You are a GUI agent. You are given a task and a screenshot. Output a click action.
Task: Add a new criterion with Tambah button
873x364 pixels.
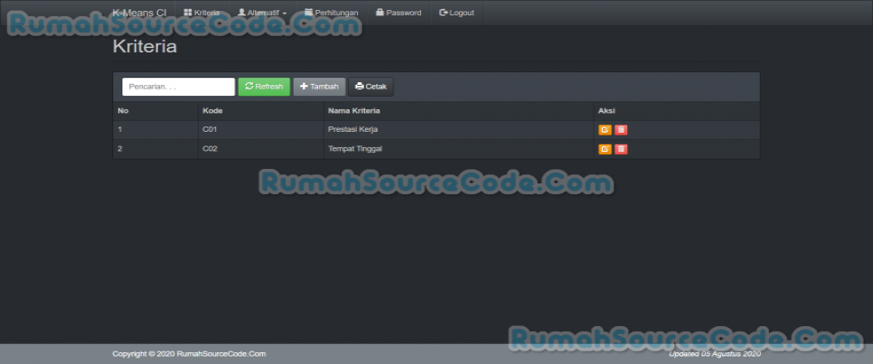319,87
